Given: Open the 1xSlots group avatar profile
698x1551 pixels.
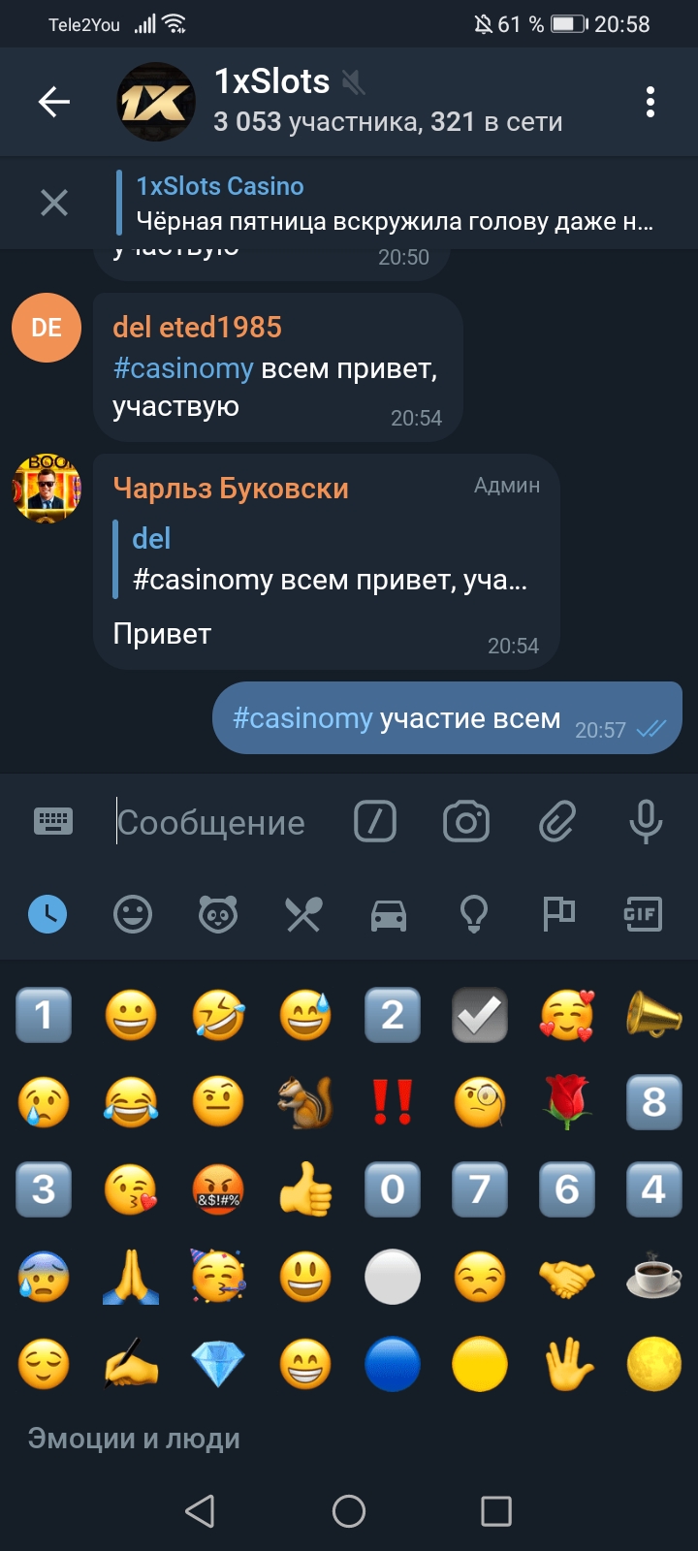Looking at the screenshot, I should (x=156, y=102).
